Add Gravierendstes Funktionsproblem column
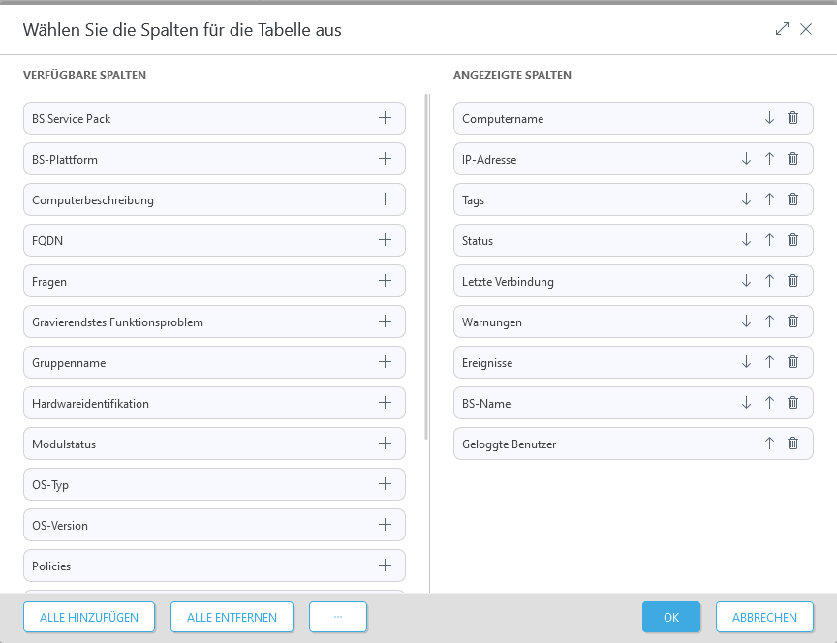 click(x=385, y=321)
